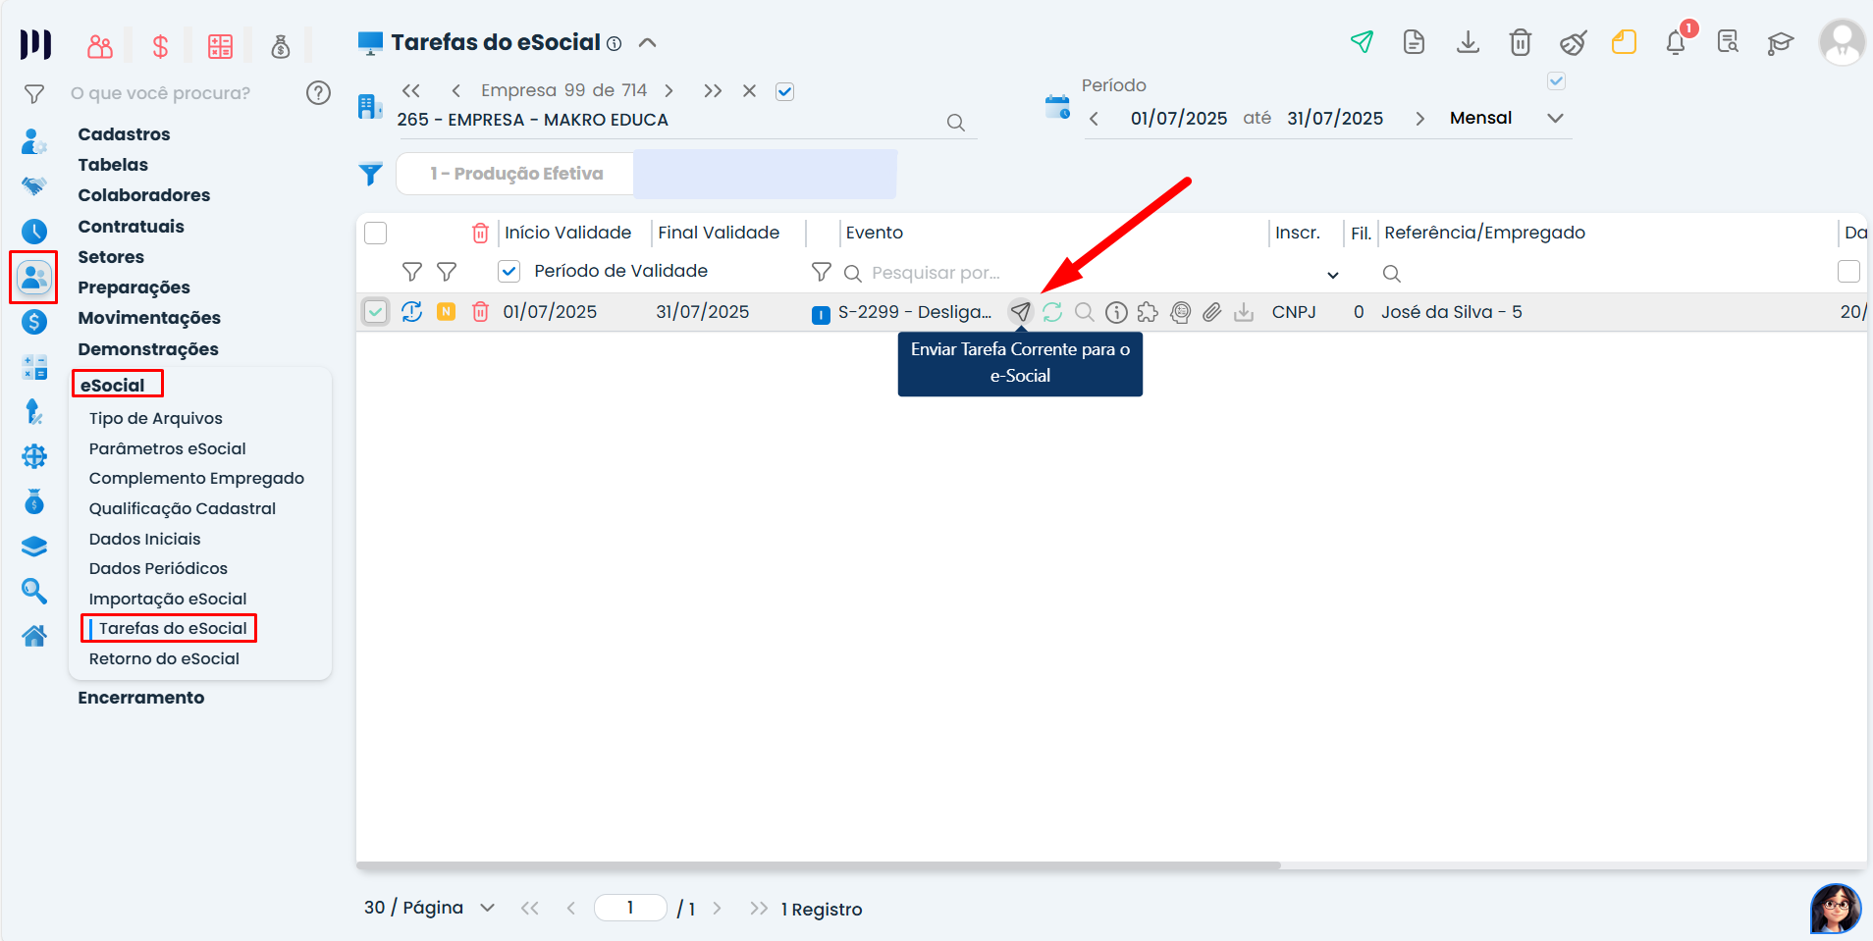Click the green refresh icon in S-2299 row
1873x941 pixels.
(1052, 312)
